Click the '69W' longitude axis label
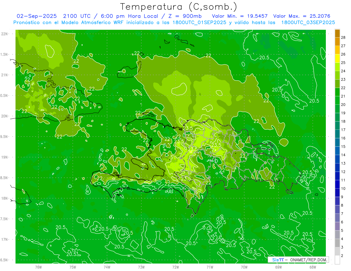The width and height of the screenshot is (351, 271). tap(278, 267)
